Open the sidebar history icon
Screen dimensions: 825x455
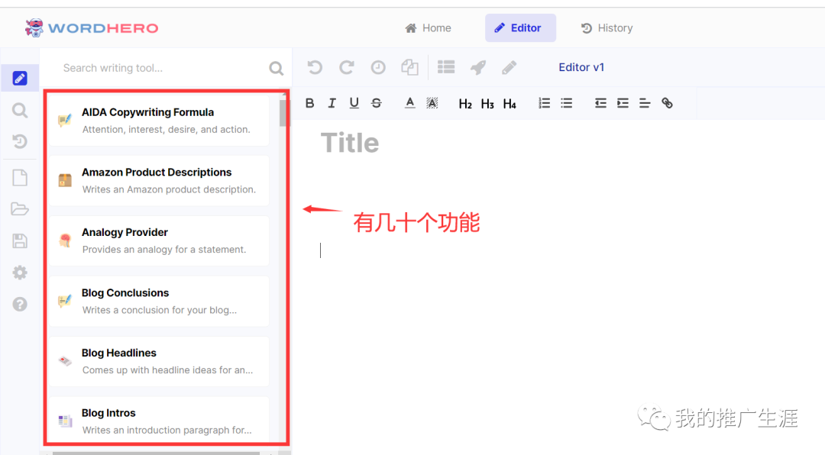19,141
